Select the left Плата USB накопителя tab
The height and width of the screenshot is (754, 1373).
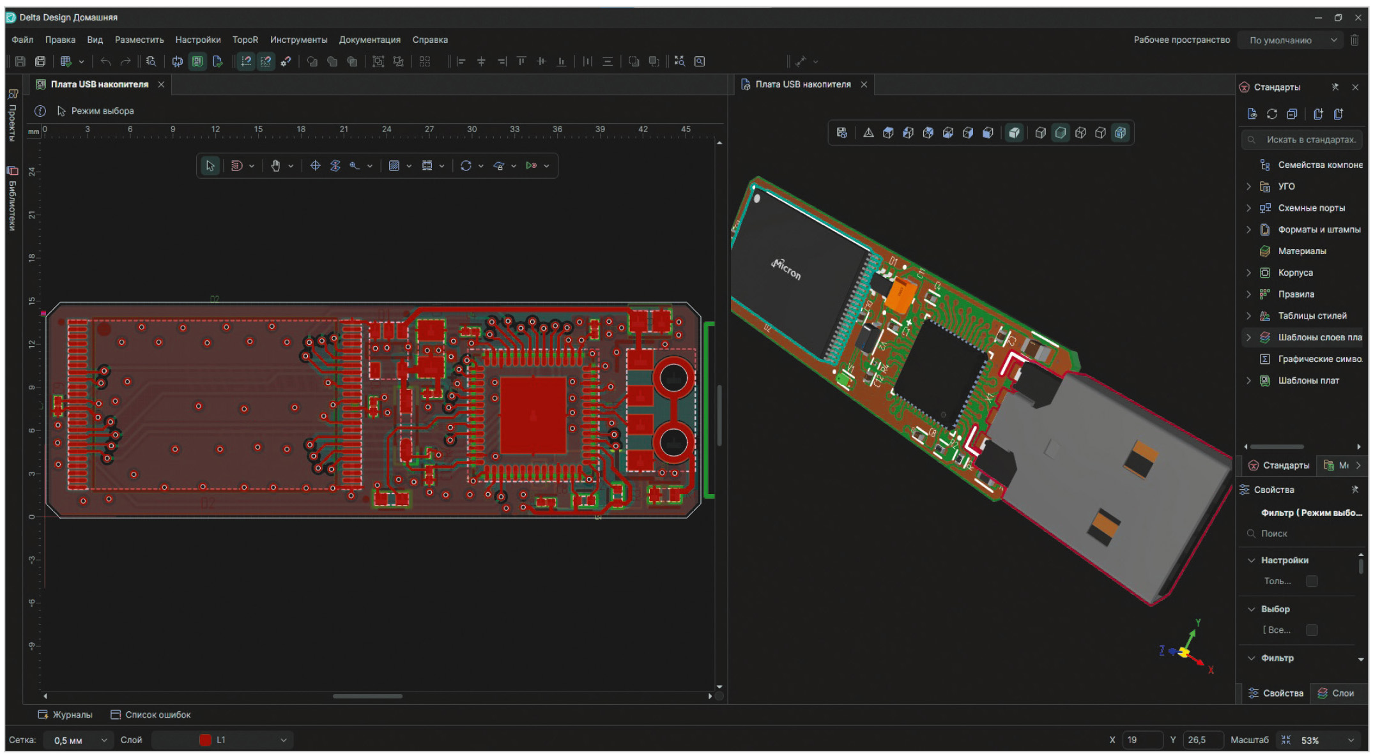100,84
